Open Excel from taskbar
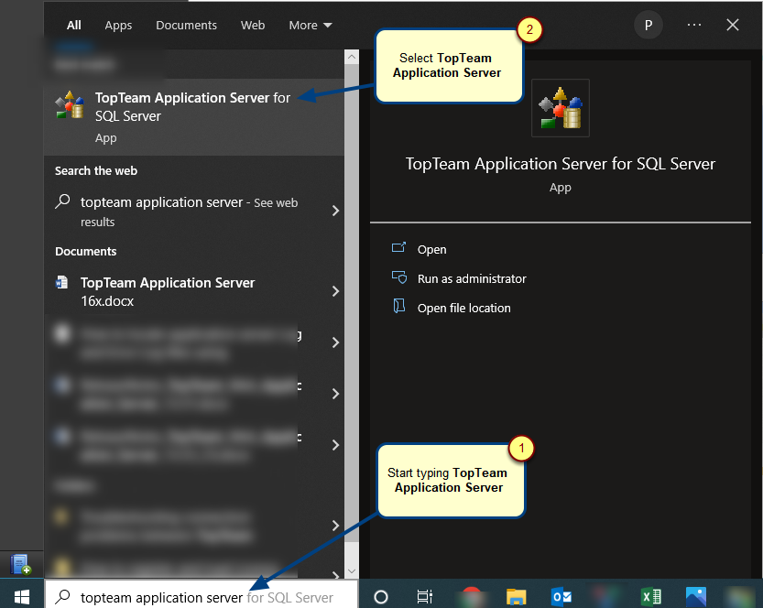Viewport: 763px width, 608px height. click(x=651, y=596)
